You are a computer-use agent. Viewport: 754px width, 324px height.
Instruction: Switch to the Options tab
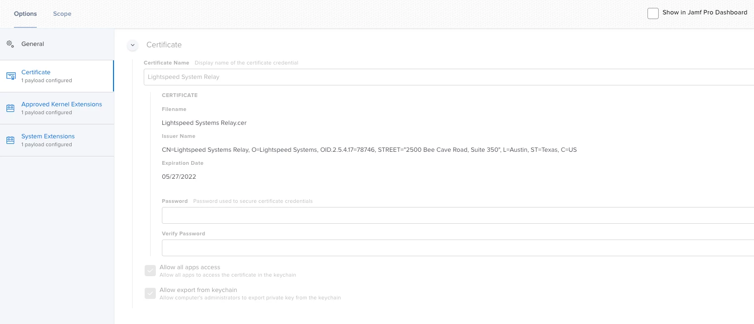[25, 14]
